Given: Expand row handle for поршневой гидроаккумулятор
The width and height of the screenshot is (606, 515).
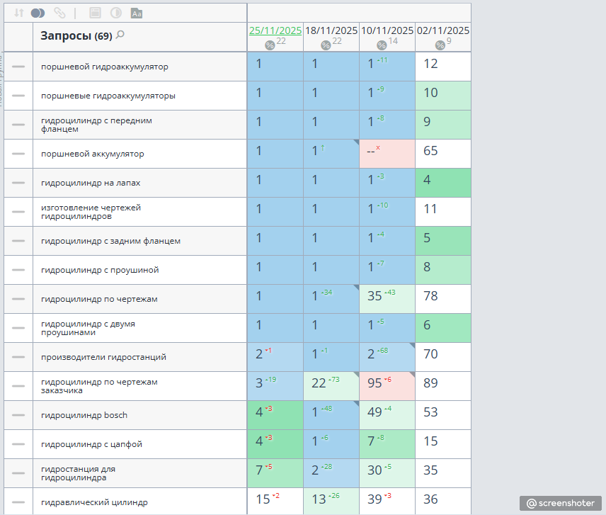Looking at the screenshot, I should (x=18, y=67).
